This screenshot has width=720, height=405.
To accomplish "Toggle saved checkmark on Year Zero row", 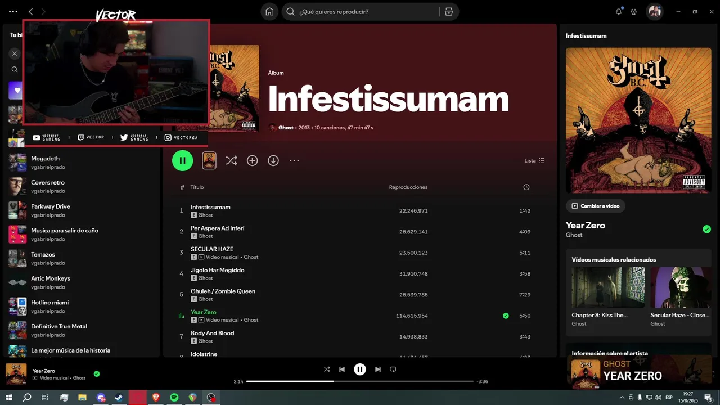I will [506, 316].
